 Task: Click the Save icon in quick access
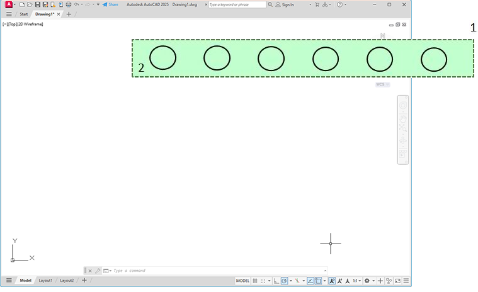[x=38, y=4]
